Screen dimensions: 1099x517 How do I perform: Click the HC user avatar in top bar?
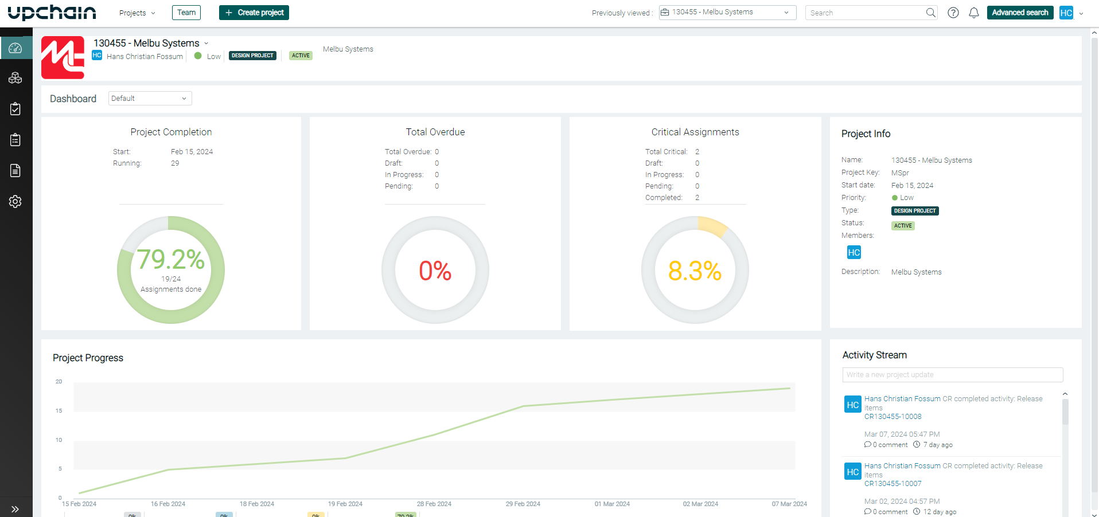tap(1066, 13)
